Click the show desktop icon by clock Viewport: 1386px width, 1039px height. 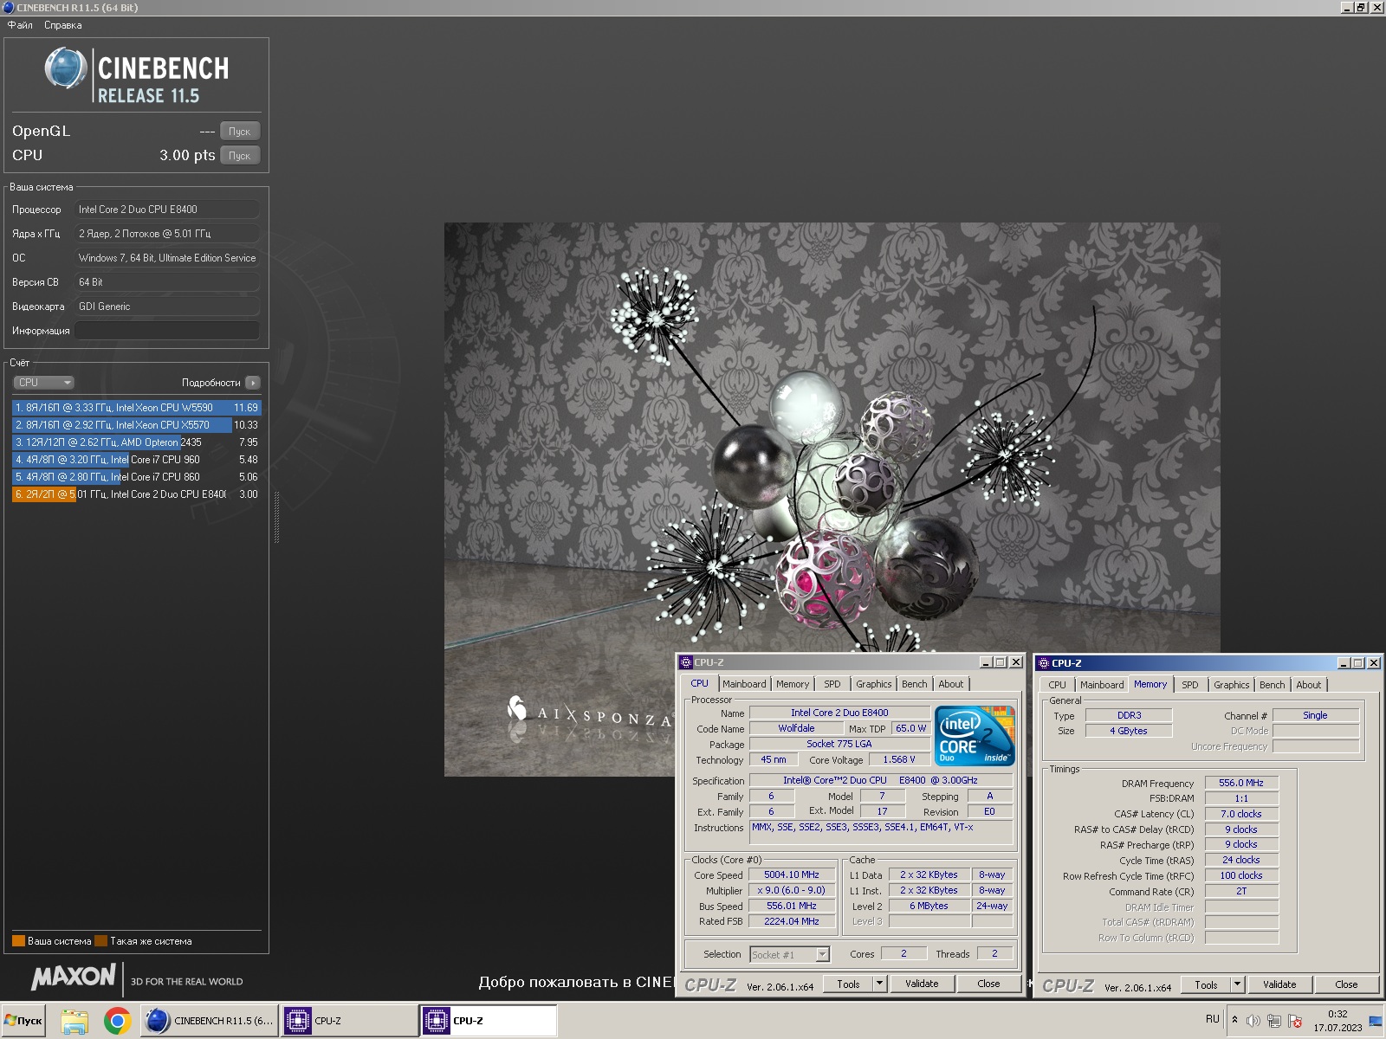point(1376,1021)
